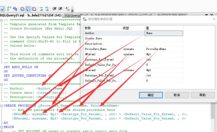Place cursor on SET QUOTED_IDENTIFIER line

[28, 76]
